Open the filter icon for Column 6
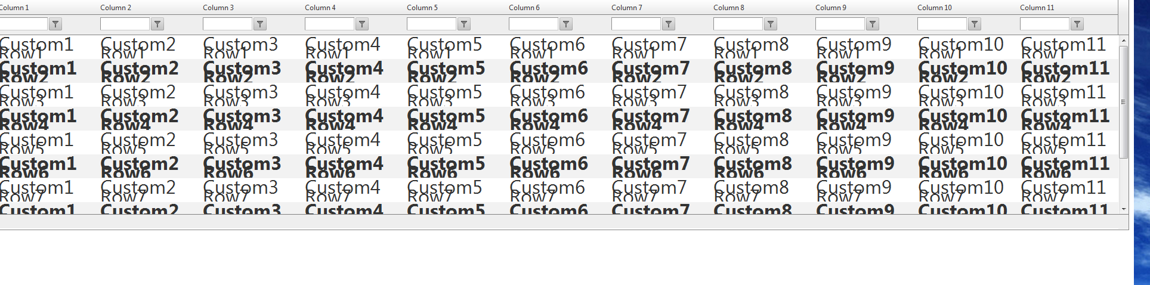This screenshot has width=1150, height=285. [566, 24]
